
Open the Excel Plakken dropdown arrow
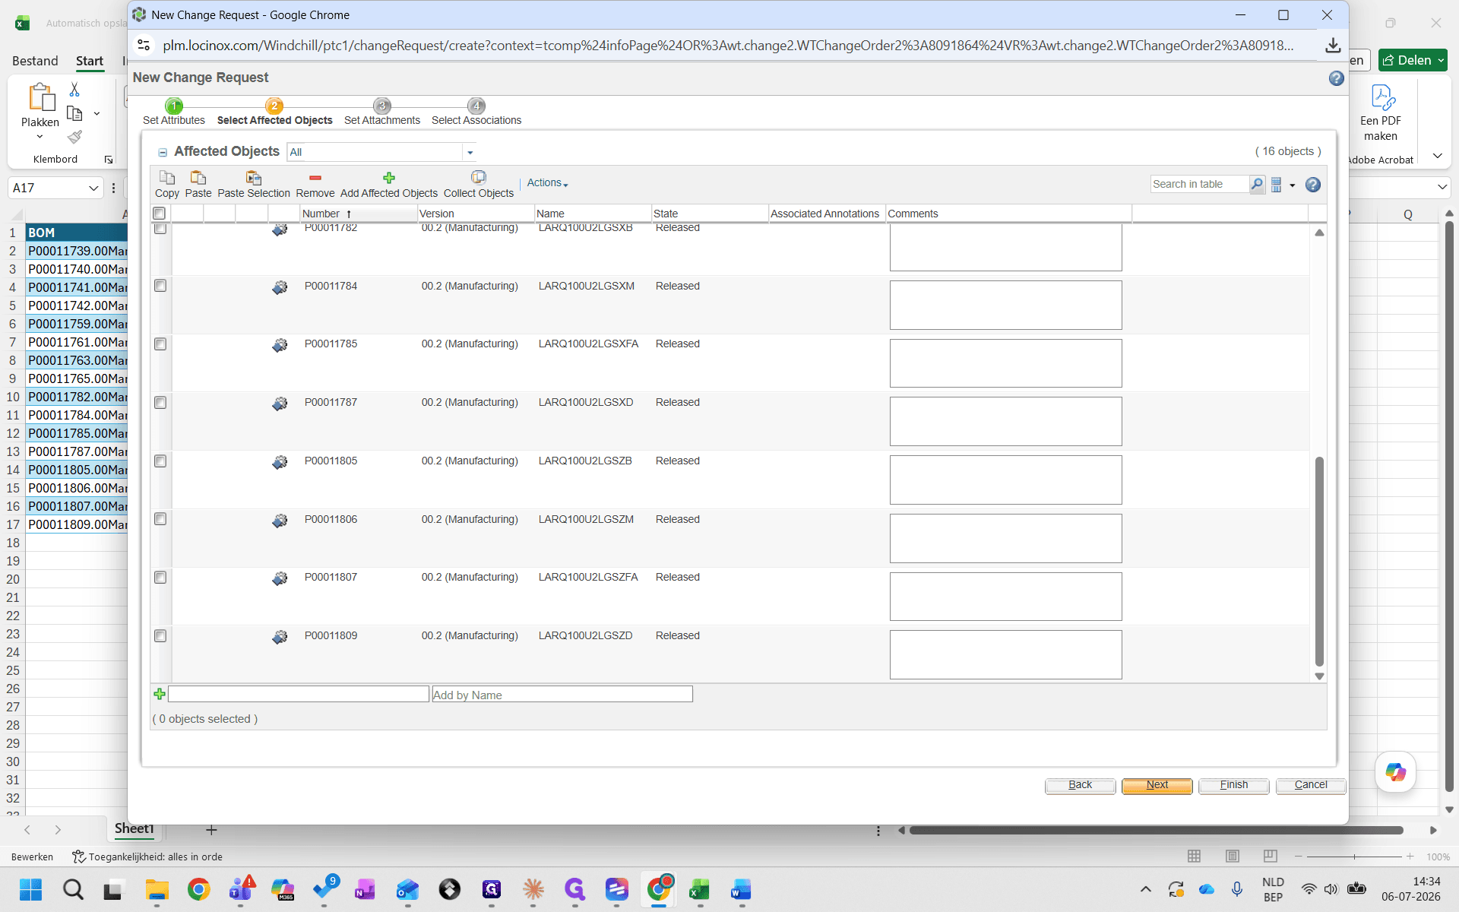point(40,137)
